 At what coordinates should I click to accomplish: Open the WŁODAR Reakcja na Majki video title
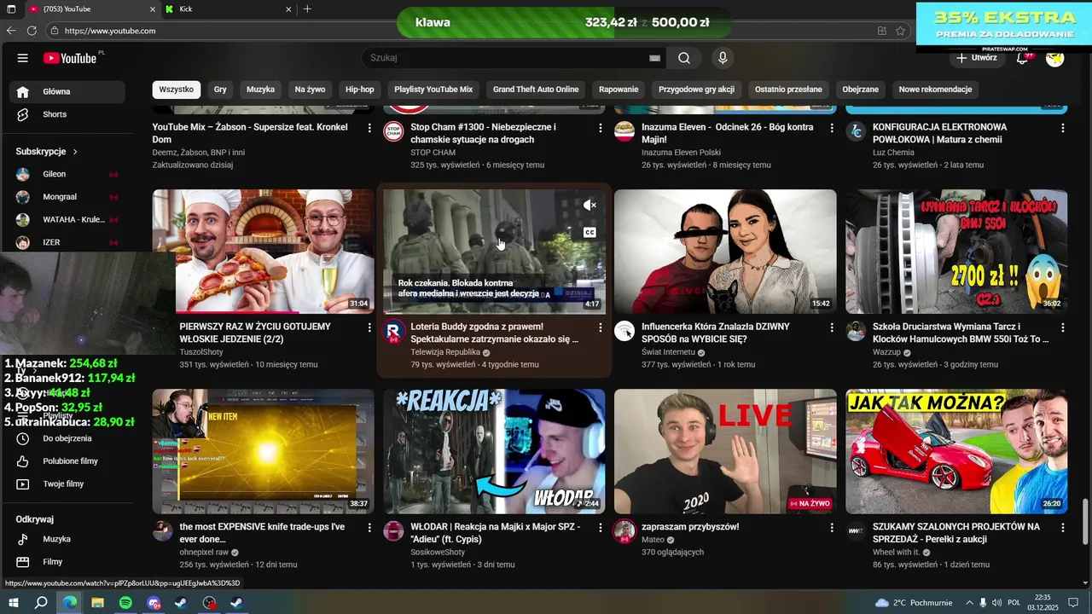coord(495,533)
